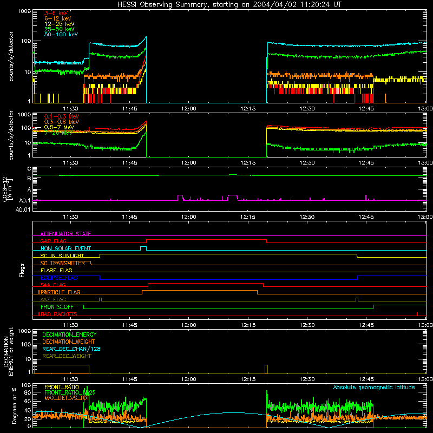The image size is (433, 433).
Task: Click the SAA_FLAG label
Action: click(x=53, y=285)
